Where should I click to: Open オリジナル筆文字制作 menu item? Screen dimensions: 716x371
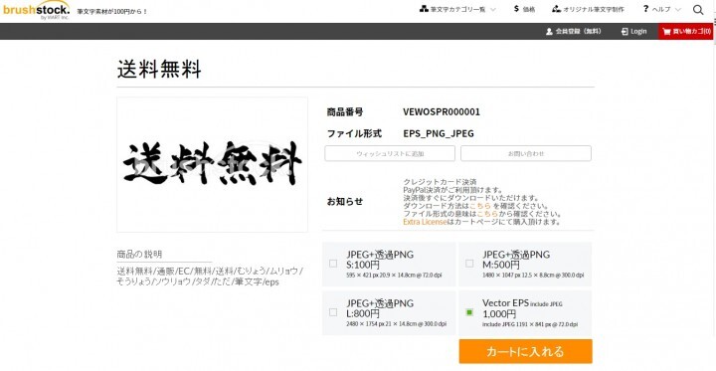(x=593, y=9)
